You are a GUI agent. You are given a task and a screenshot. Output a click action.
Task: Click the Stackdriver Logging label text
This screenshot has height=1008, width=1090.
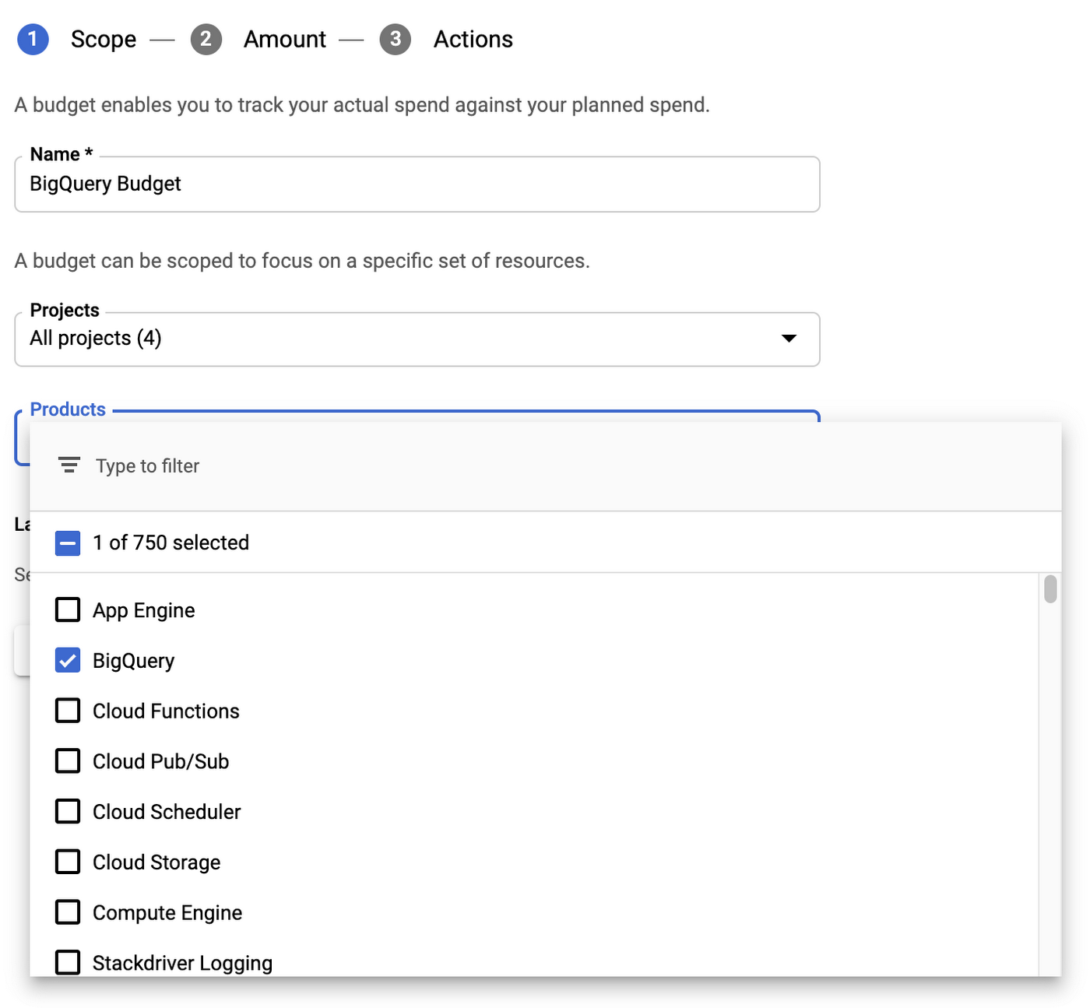[x=183, y=964]
